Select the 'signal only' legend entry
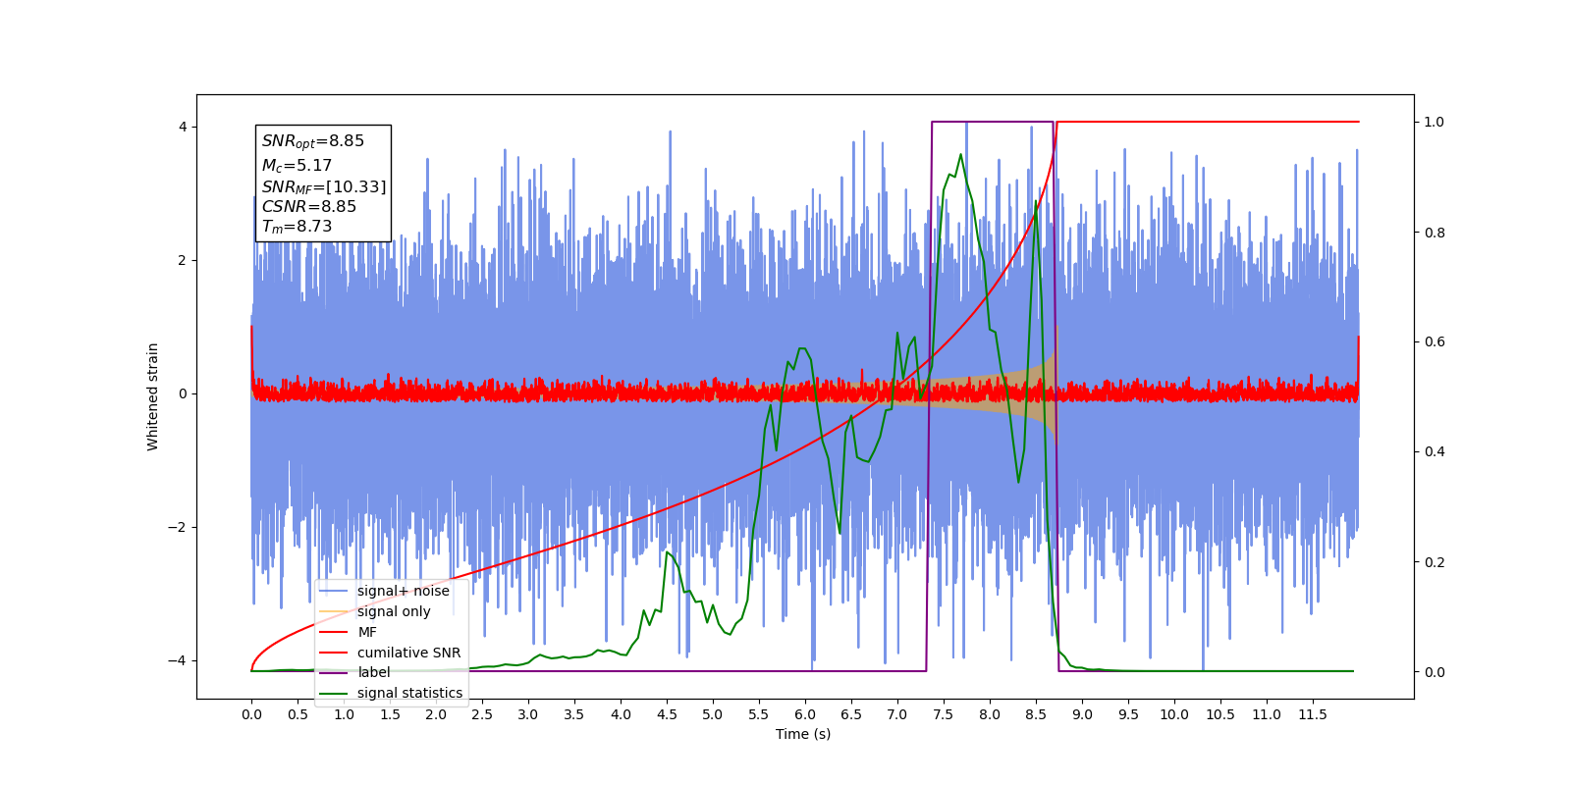 tap(375, 611)
